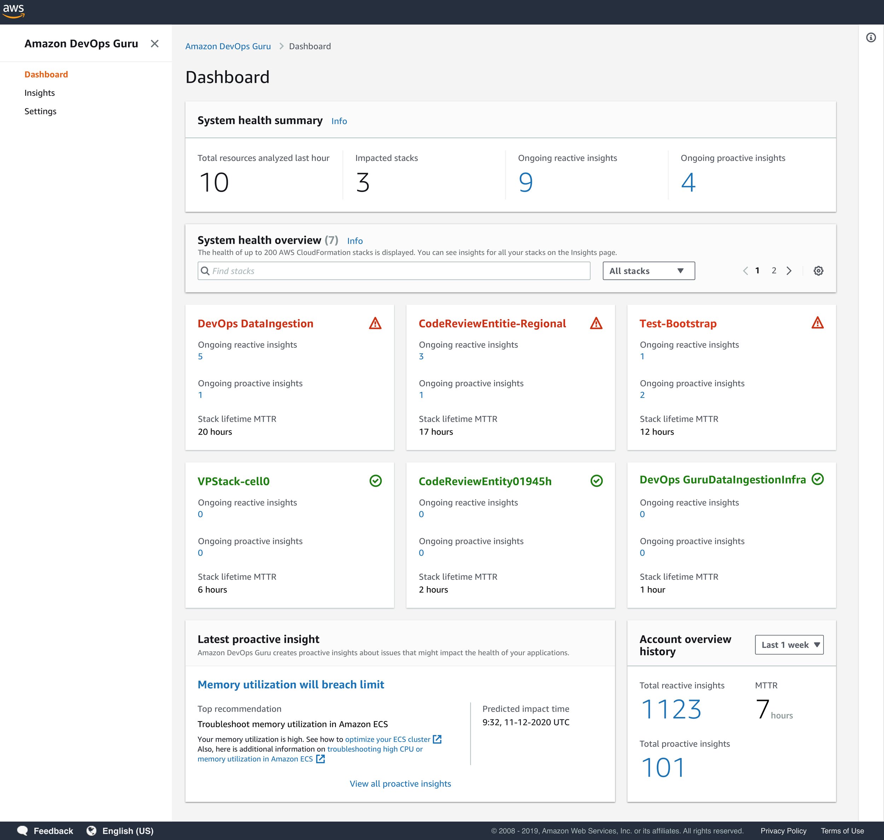Screen dimensions: 884x840
Task: Open the VPStack-cell0 stack title
Action: [x=233, y=481]
